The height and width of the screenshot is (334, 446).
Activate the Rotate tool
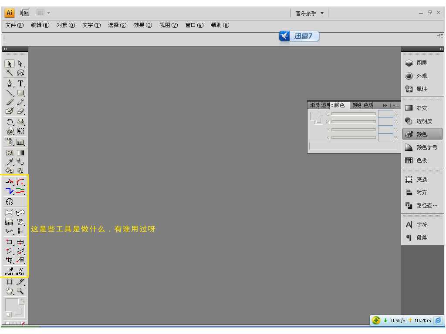[10, 122]
